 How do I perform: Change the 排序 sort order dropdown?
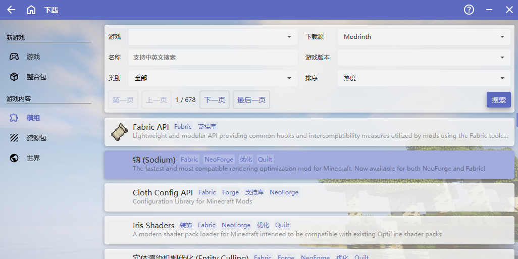tap(423, 78)
